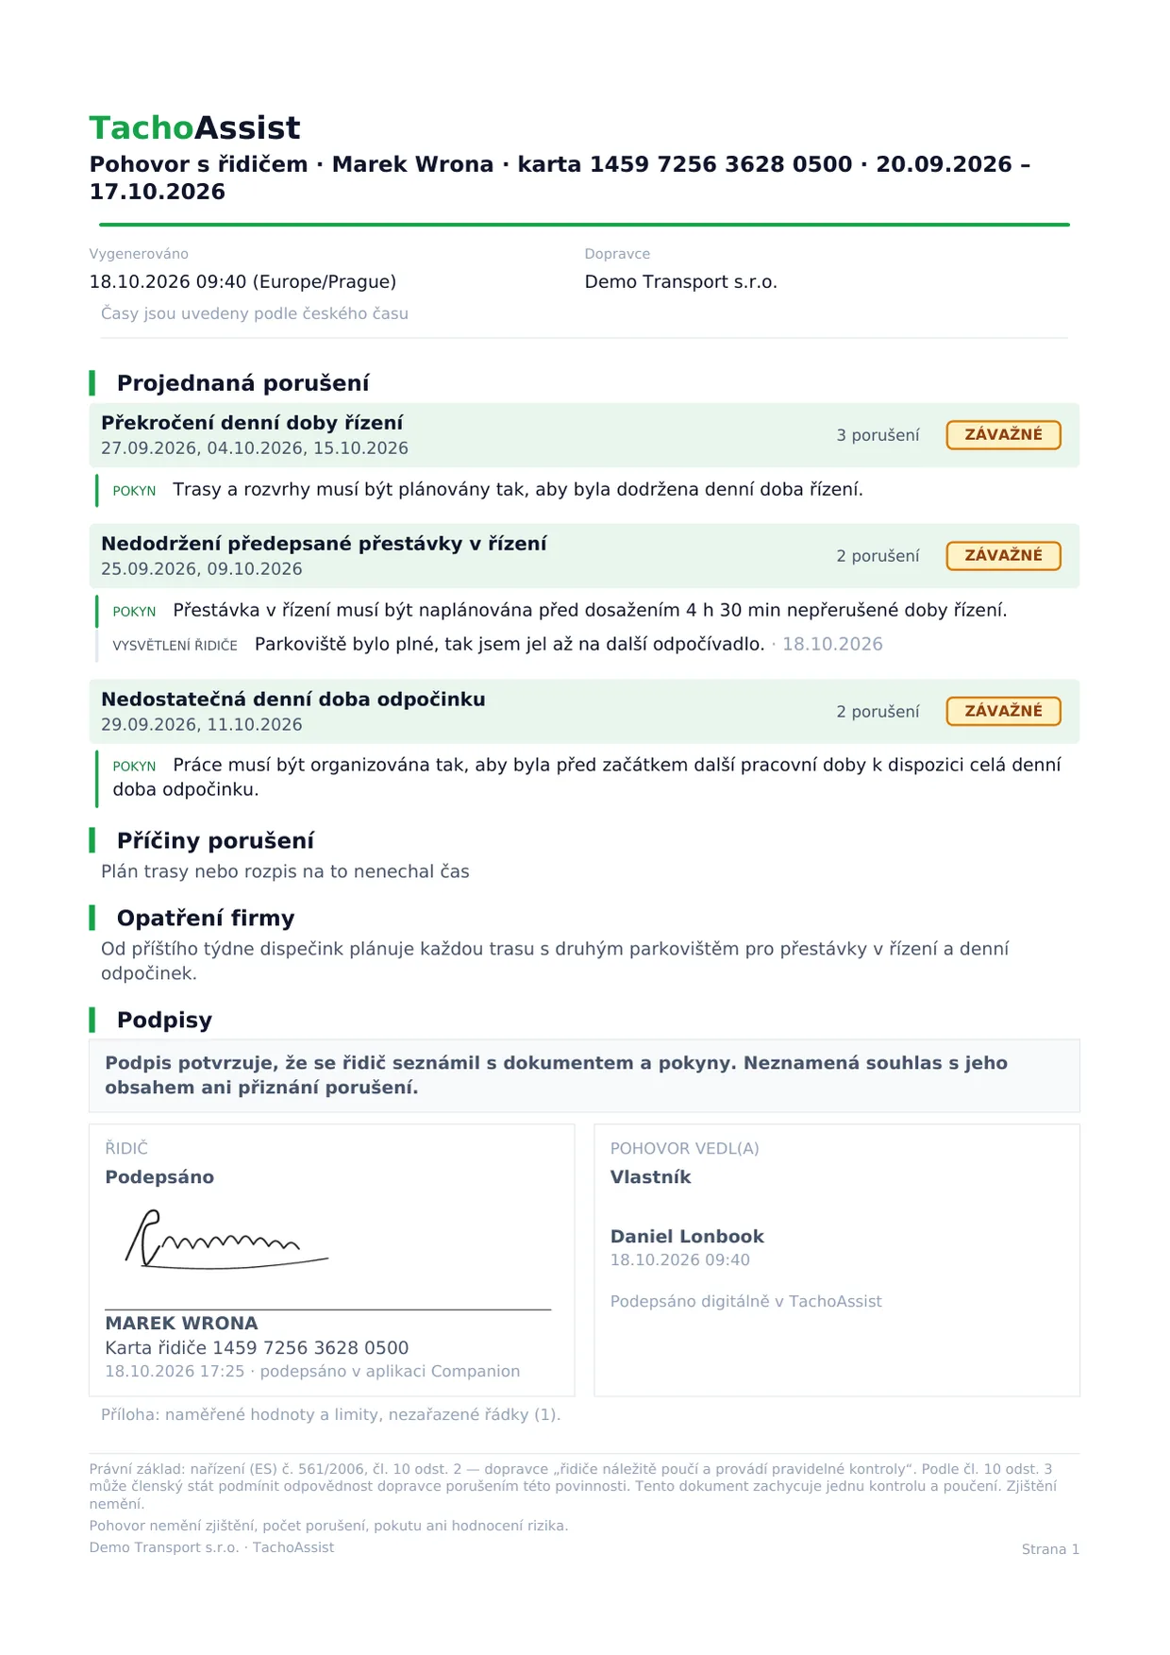Viewport: 1170px width, 1655px height.
Task: Select the Daniel Lonbook signer name
Action: click(x=687, y=1237)
